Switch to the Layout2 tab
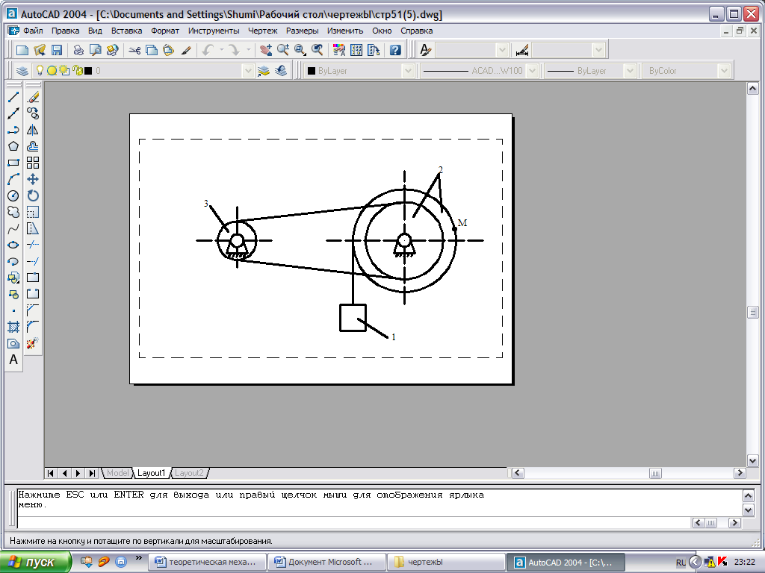Screen dimensions: 765x573 [189, 473]
